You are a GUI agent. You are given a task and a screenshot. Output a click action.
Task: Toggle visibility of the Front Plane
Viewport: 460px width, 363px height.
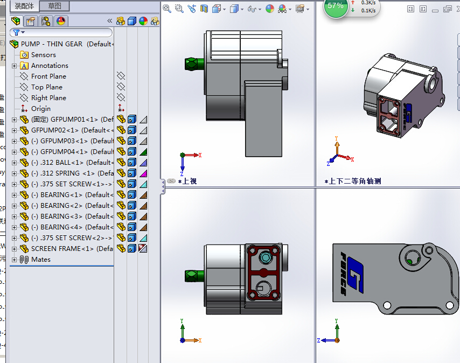pos(121,76)
